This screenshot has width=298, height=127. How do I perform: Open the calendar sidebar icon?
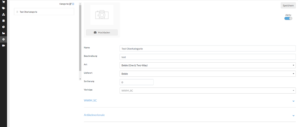pyautogui.click(x=3, y=21)
